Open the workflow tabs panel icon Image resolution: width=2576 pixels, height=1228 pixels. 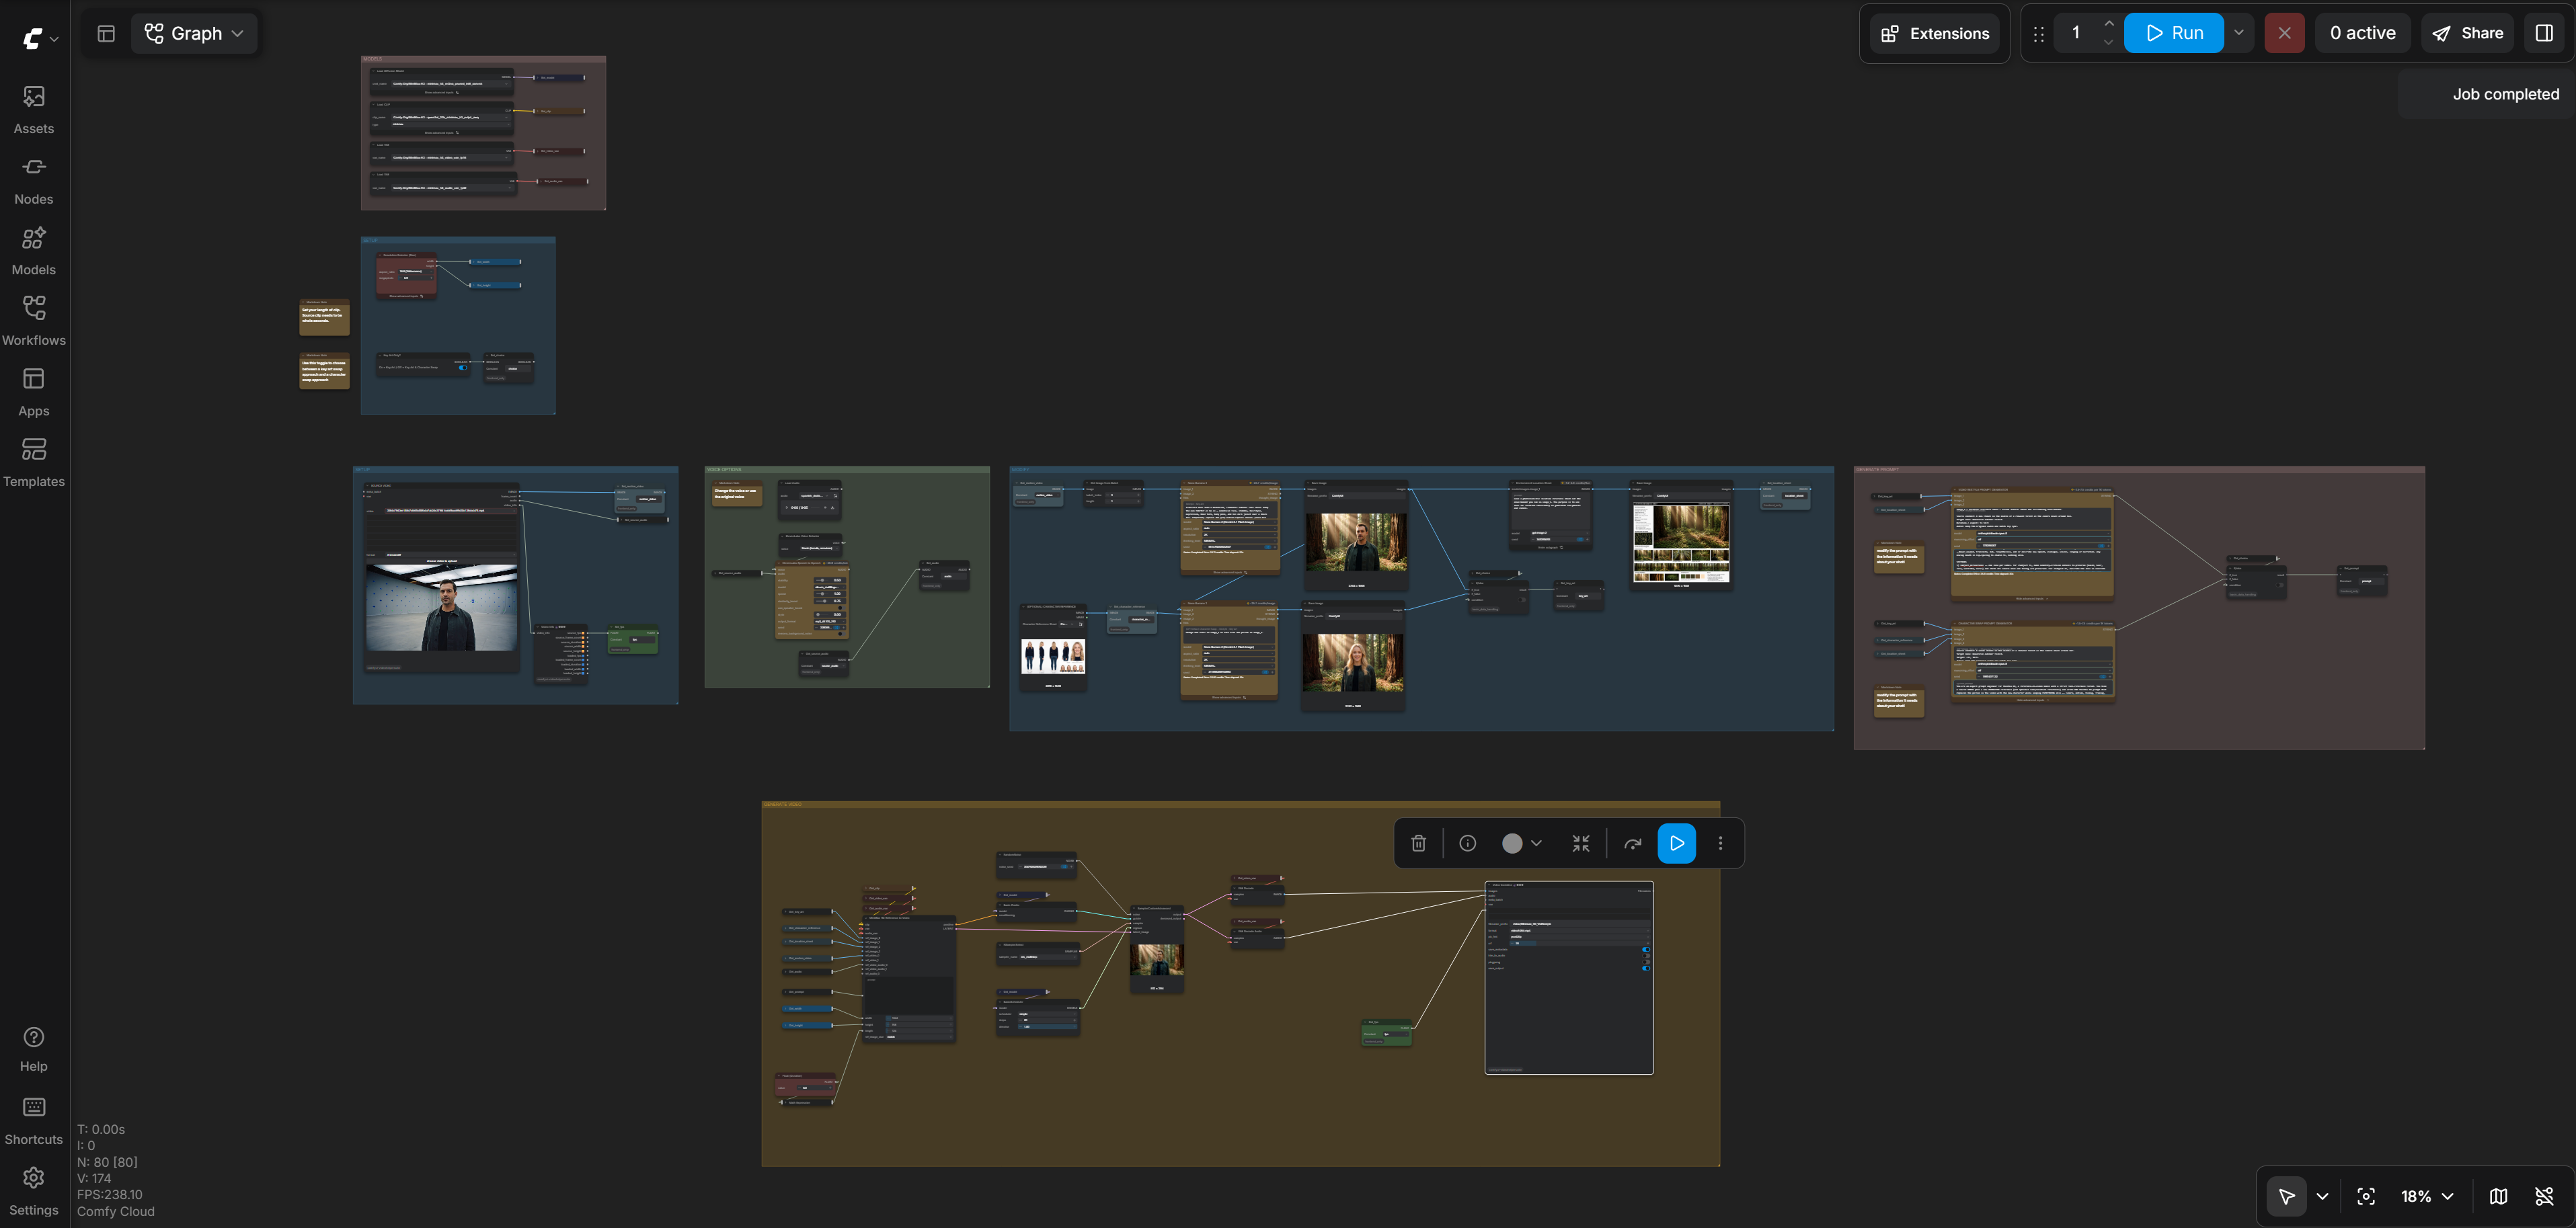point(106,33)
